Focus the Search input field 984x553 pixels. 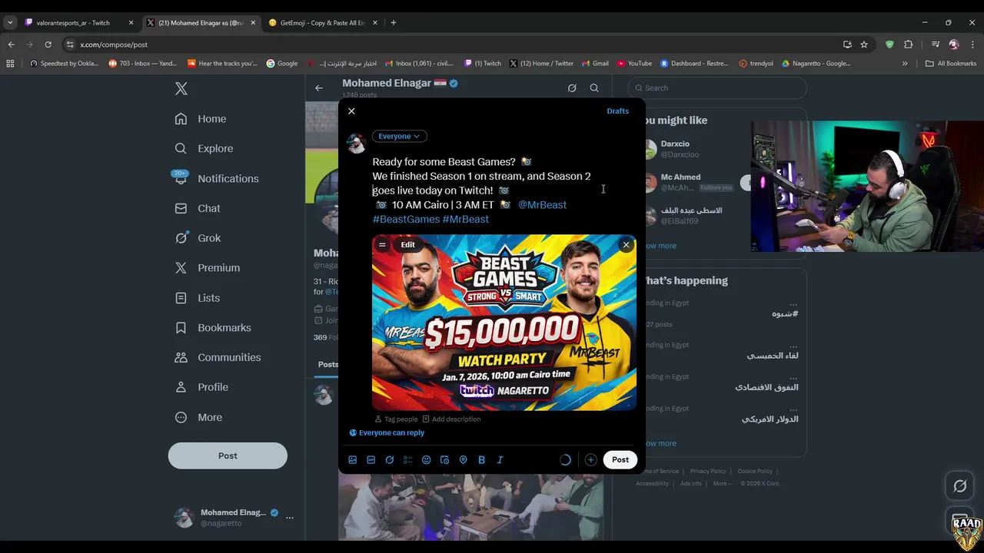(x=717, y=88)
